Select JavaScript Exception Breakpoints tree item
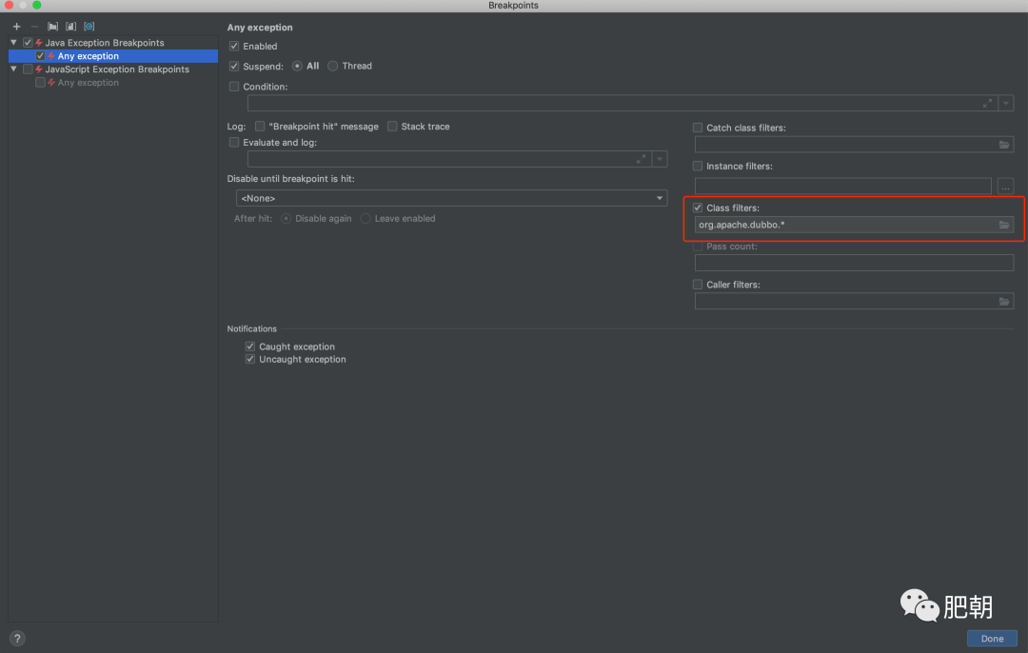This screenshot has height=653, width=1028. pos(117,69)
